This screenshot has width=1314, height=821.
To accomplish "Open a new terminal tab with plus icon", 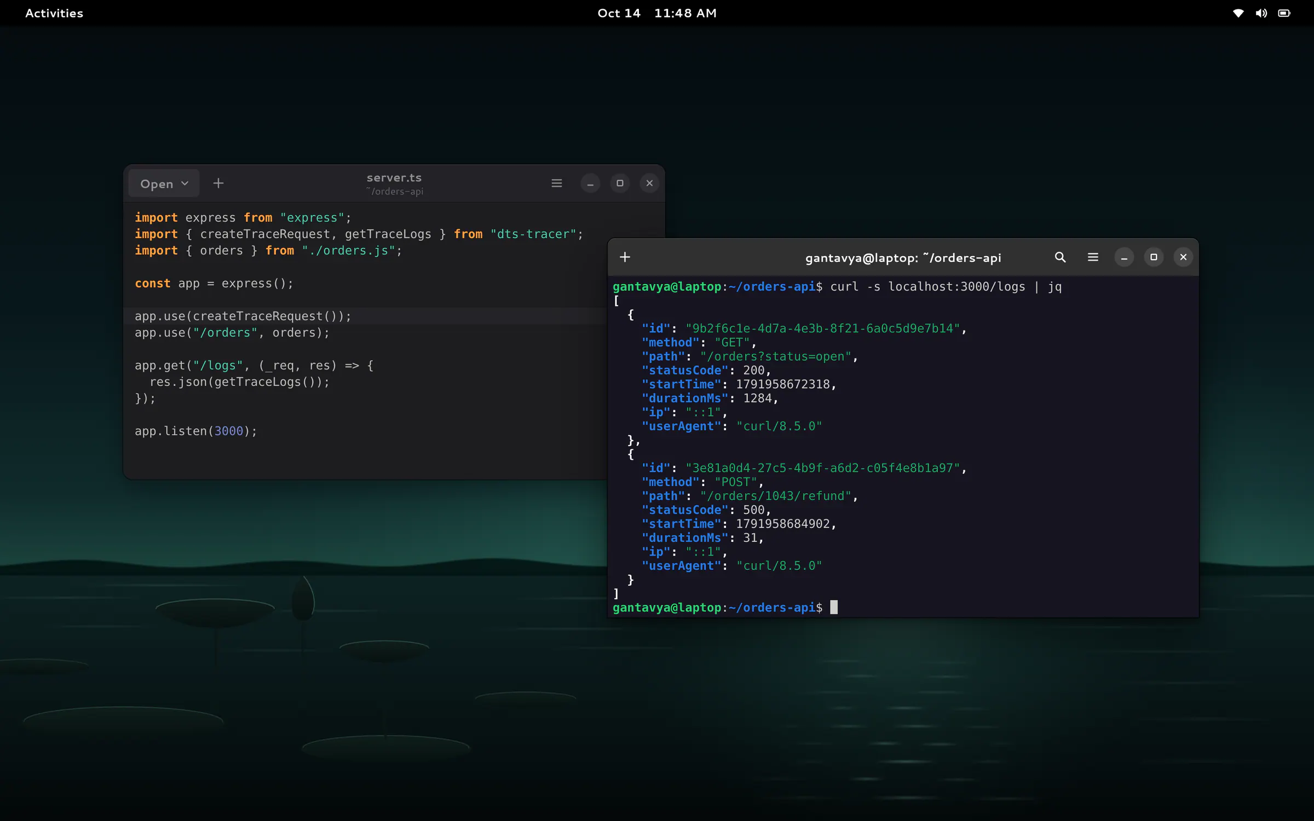I will [x=625, y=257].
